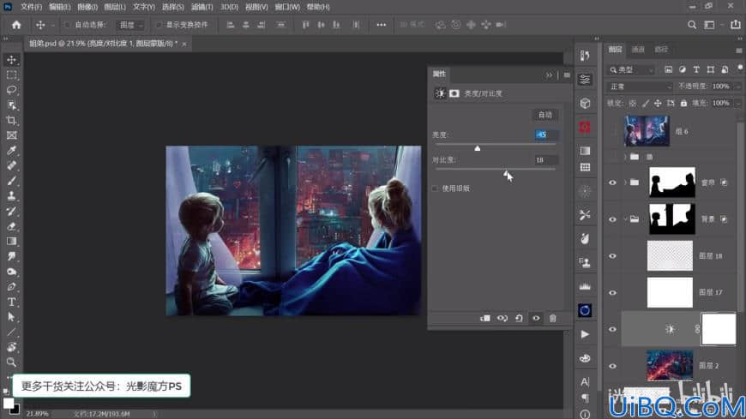Switch to the 路径 tab
Viewport: 746px width, 419px height.
point(661,50)
